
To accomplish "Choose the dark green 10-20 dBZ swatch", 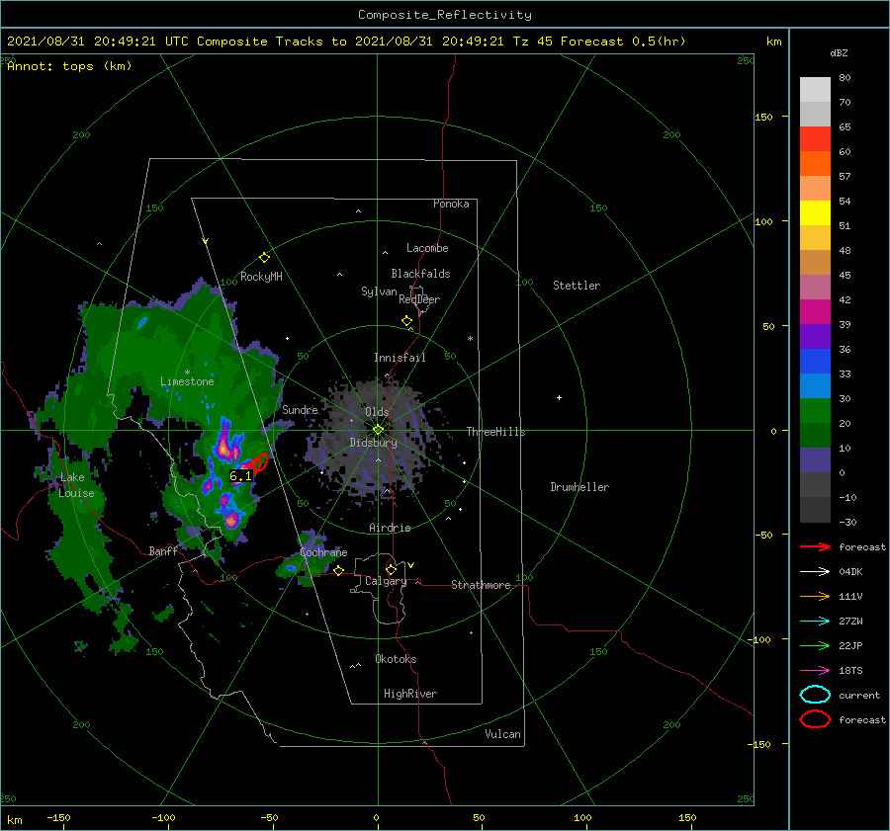I will point(815,436).
